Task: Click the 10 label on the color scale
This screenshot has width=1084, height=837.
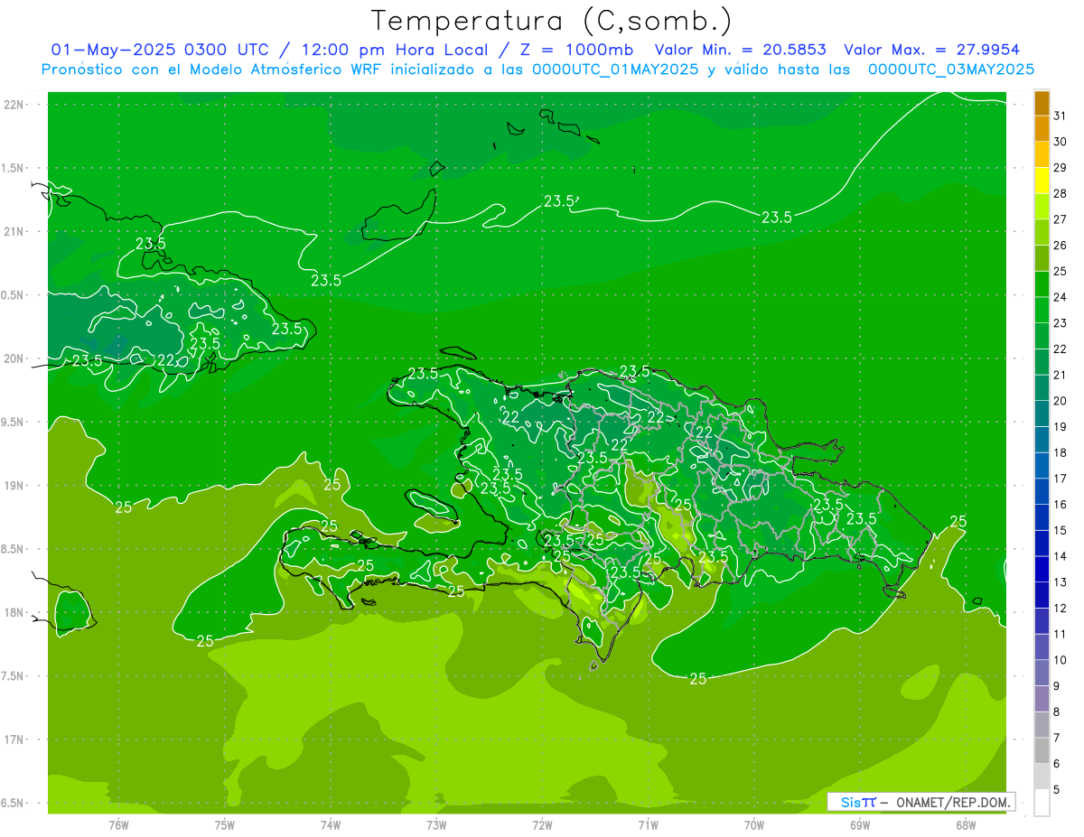Action: pyautogui.click(x=1060, y=660)
